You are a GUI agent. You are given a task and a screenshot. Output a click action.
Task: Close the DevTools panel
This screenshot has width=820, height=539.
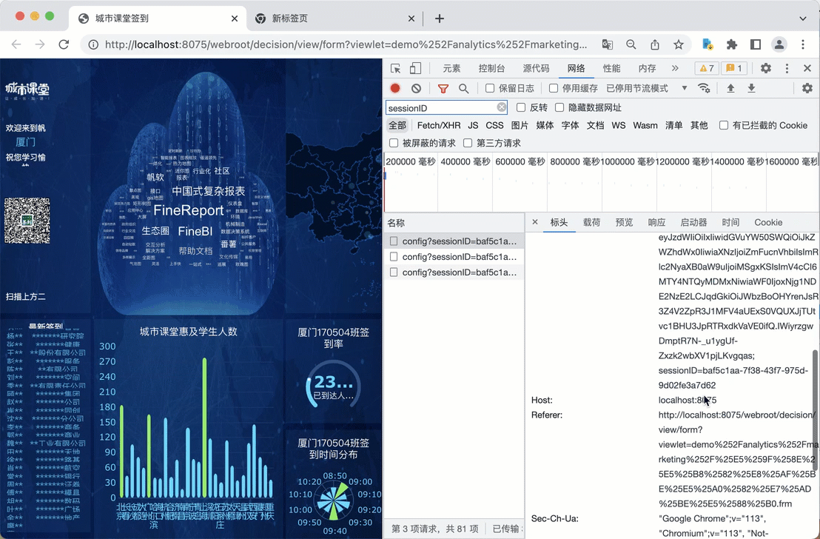click(x=807, y=68)
